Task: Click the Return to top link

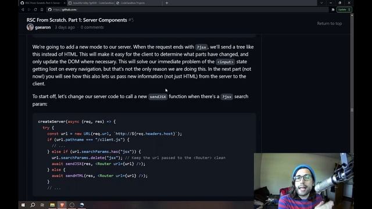Action: (330, 23)
